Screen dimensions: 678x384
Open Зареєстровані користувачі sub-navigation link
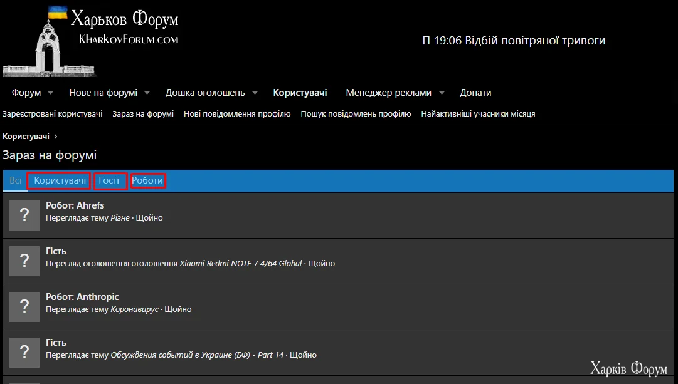(x=53, y=114)
